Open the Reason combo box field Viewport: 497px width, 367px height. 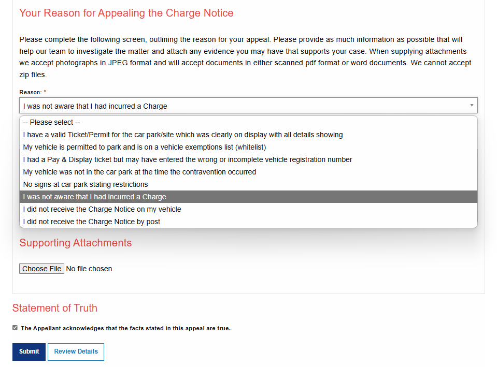(248, 106)
